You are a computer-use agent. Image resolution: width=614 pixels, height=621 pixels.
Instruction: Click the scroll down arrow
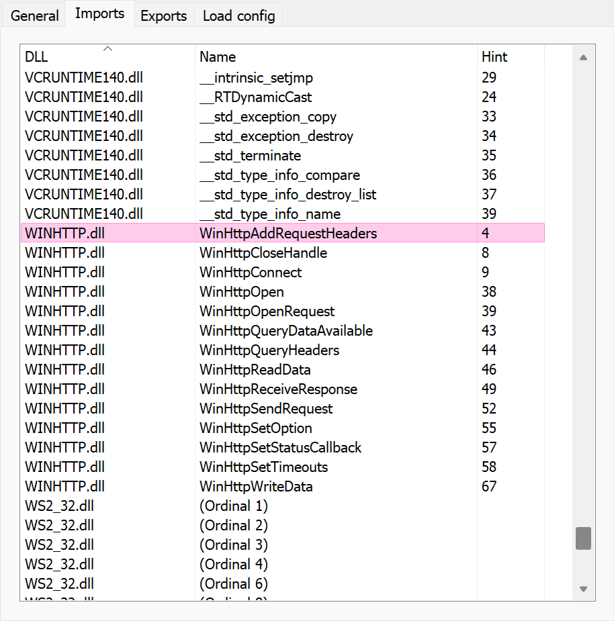583,589
